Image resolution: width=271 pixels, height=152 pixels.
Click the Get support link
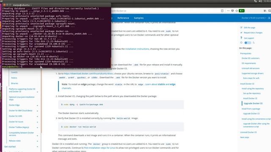[249, 38]
